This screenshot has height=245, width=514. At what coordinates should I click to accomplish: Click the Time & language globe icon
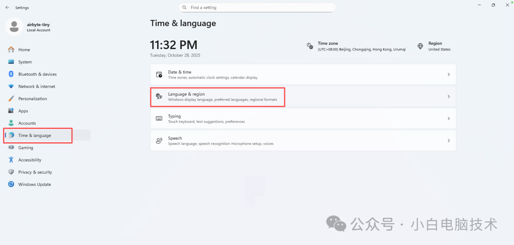(x=11, y=135)
